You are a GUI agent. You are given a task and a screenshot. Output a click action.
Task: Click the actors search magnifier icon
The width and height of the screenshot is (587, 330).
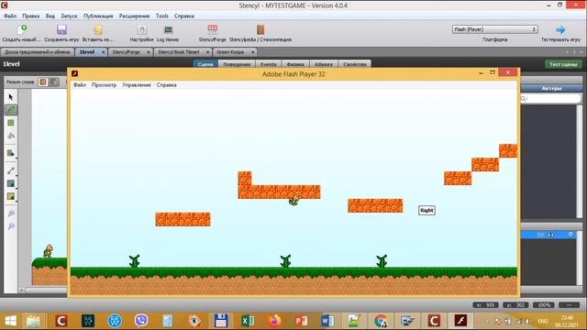click(x=524, y=98)
